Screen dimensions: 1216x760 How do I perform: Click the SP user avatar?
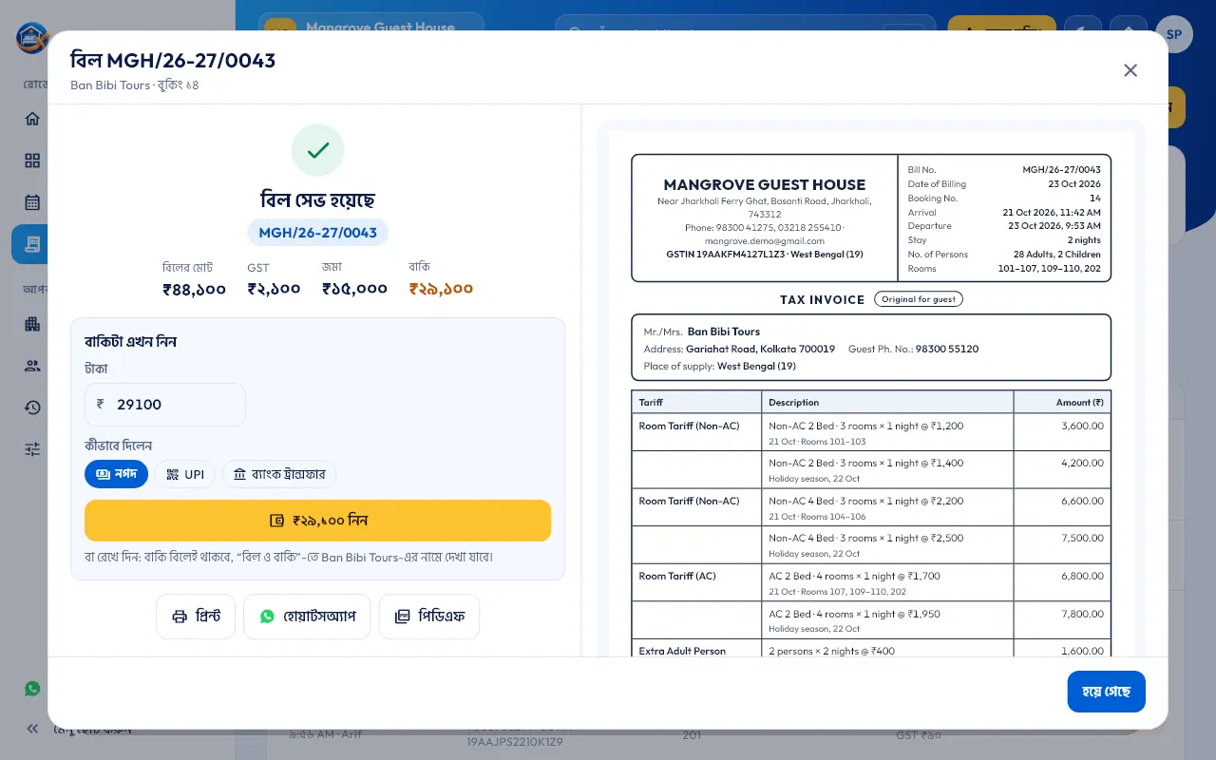pos(1174,34)
